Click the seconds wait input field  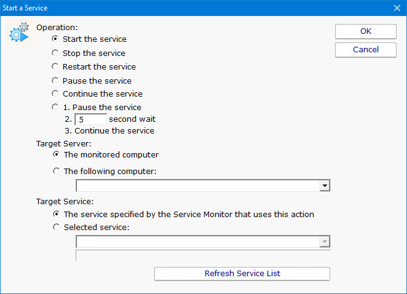click(x=90, y=119)
